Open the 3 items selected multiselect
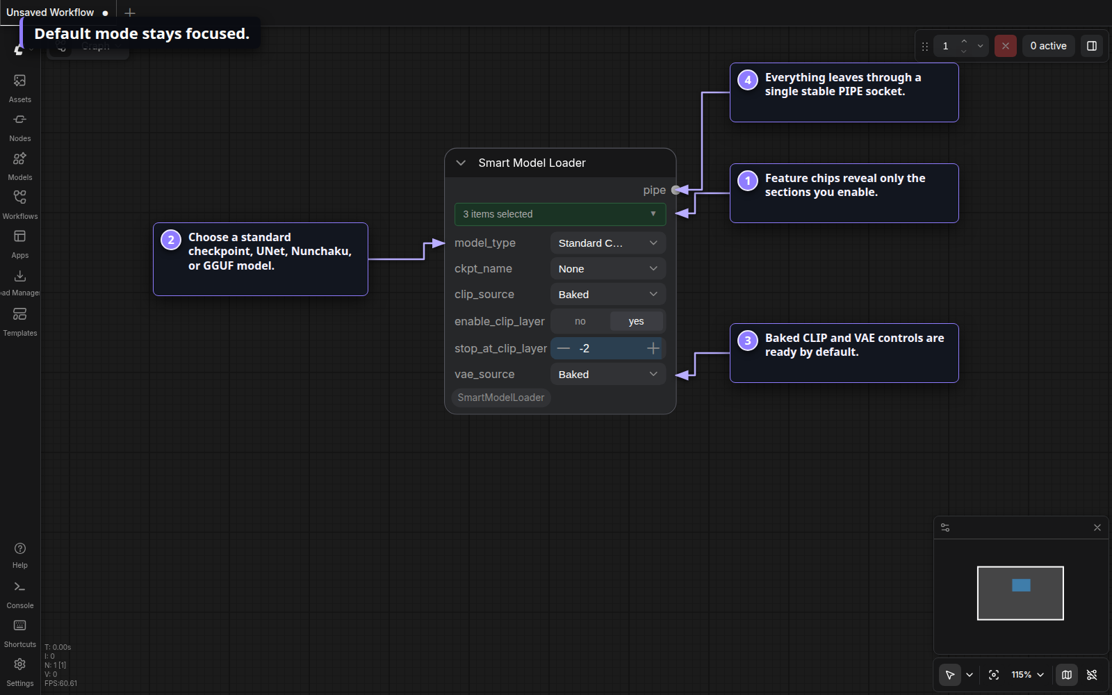The height and width of the screenshot is (695, 1112). coord(560,214)
